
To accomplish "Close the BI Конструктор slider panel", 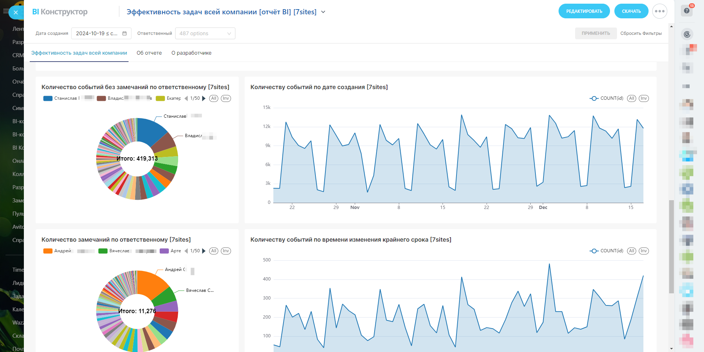I will click(16, 12).
